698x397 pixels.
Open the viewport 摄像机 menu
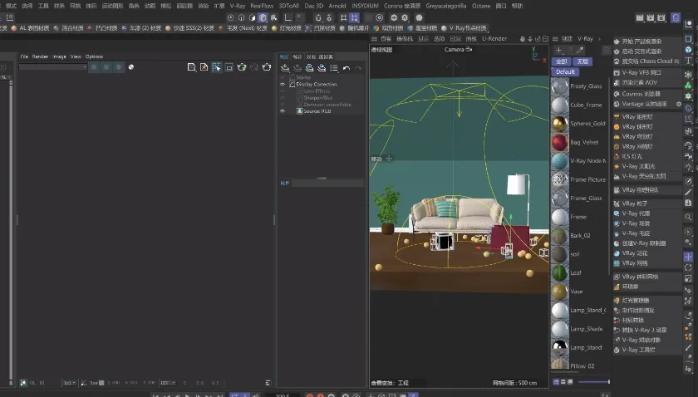click(405, 39)
